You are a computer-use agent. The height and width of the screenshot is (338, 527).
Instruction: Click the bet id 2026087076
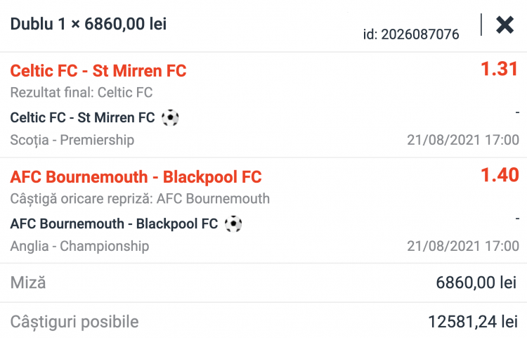tap(411, 34)
